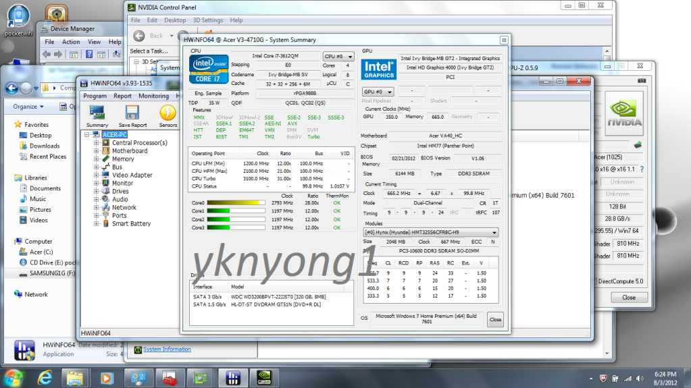This screenshot has width=691, height=388.
Task: Open Windows Media Player from taskbar
Action: tap(106, 378)
